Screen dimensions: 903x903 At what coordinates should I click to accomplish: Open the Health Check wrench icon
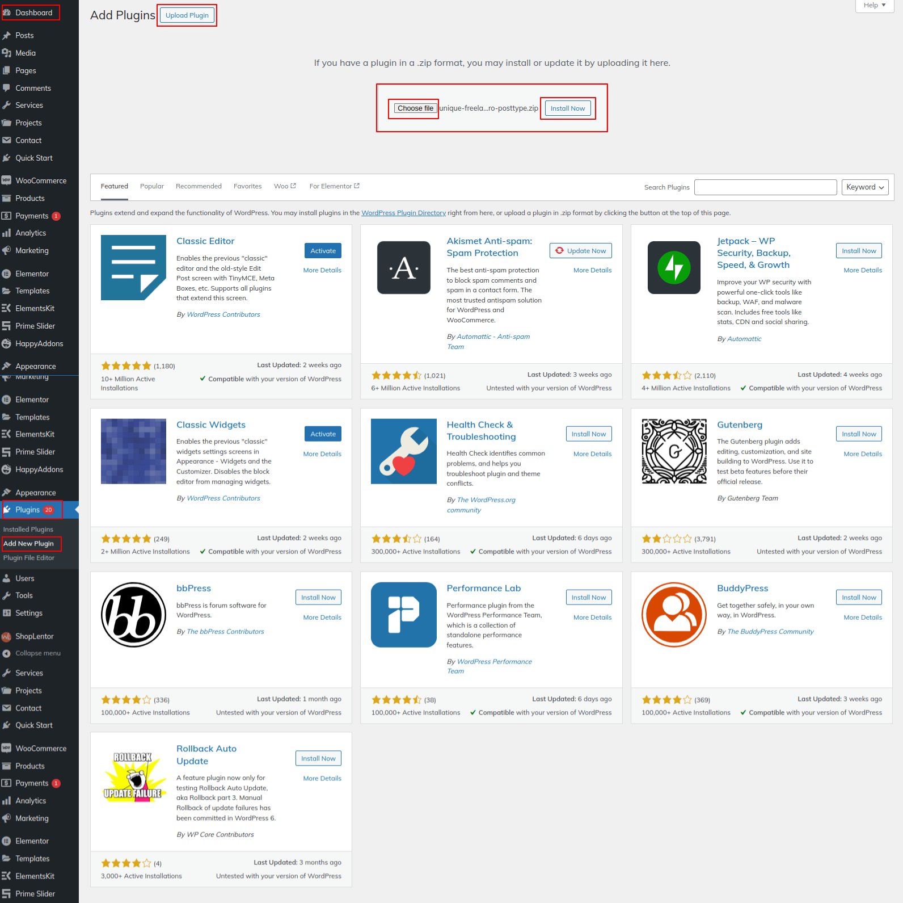pyautogui.click(x=403, y=451)
